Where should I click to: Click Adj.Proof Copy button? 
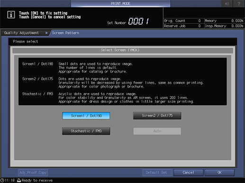pyautogui.click(x=33, y=173)
